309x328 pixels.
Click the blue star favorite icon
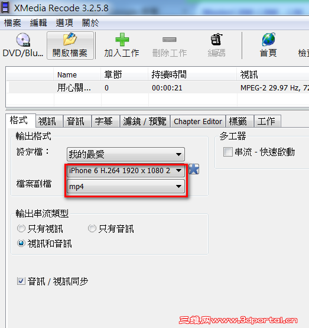coord(194,169)
